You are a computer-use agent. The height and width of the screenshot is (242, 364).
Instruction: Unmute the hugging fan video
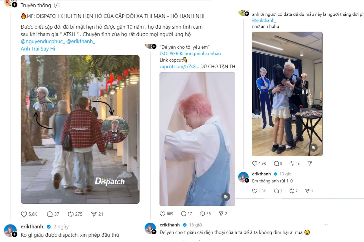(x=313, y=147)
